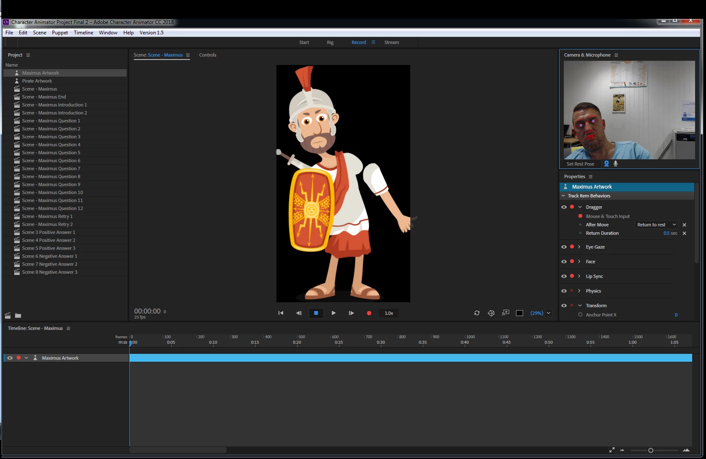Screen dimensions: 706x459
Task: Click the scene background rectangle icon
Action: coord(519,313)
